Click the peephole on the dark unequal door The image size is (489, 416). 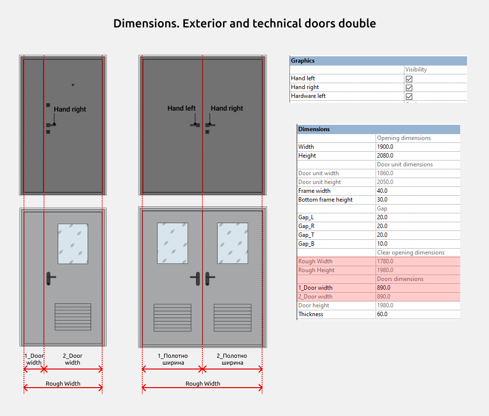[73, 85]
